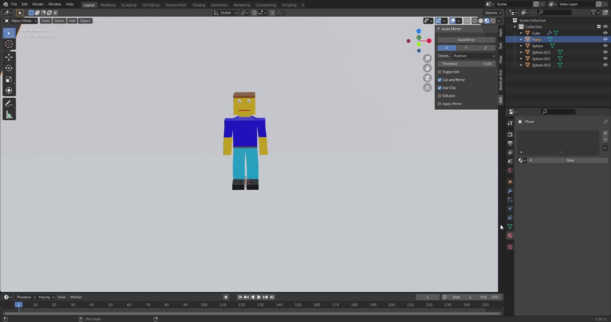611x322 pixels.
Task: Expand the Cube item in outliner
Action: 521,33
